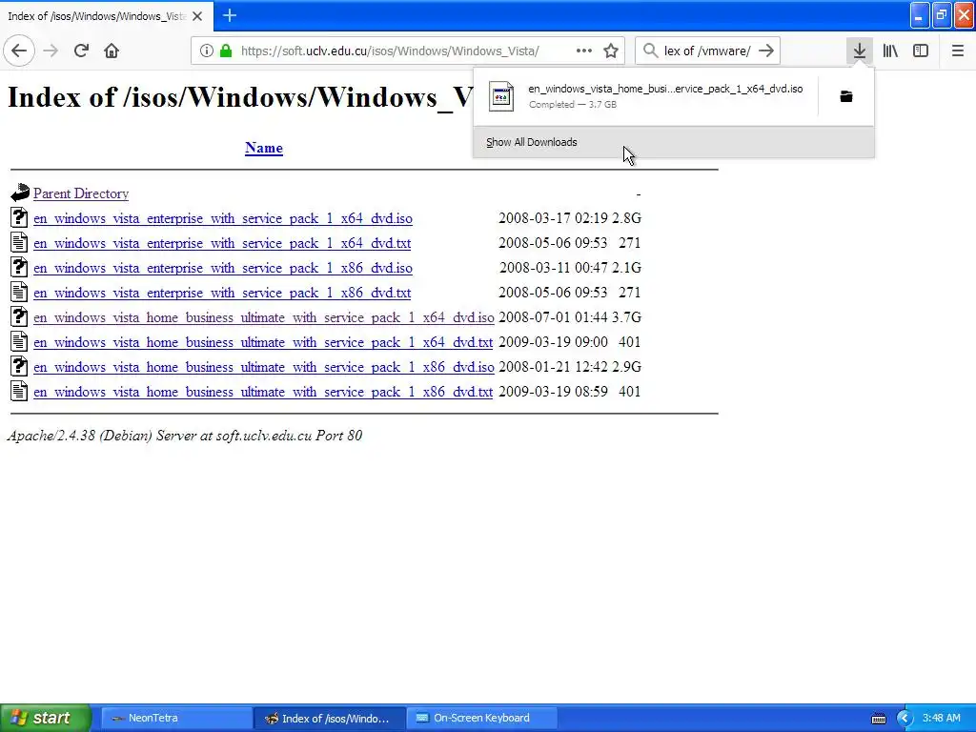Select size 3.7G in listing
The width and height of the screenshot is (976, 732).
click(626, 317)
